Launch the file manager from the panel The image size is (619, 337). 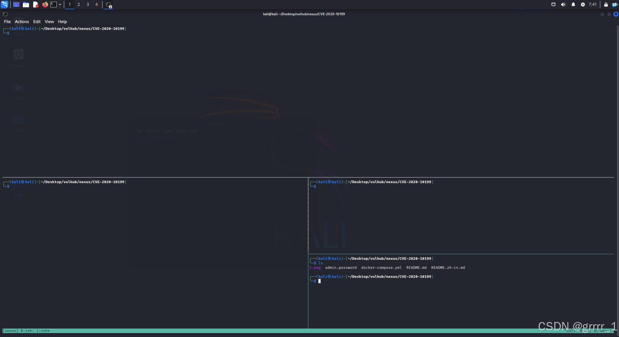click(x=26, y=5)
